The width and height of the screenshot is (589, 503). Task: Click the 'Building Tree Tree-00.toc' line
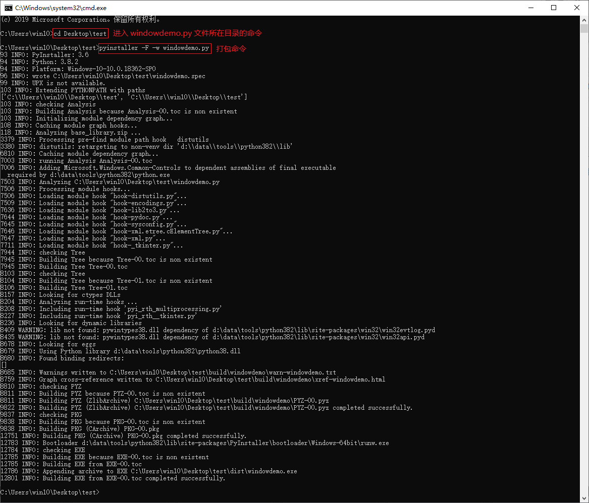point(64,267)
